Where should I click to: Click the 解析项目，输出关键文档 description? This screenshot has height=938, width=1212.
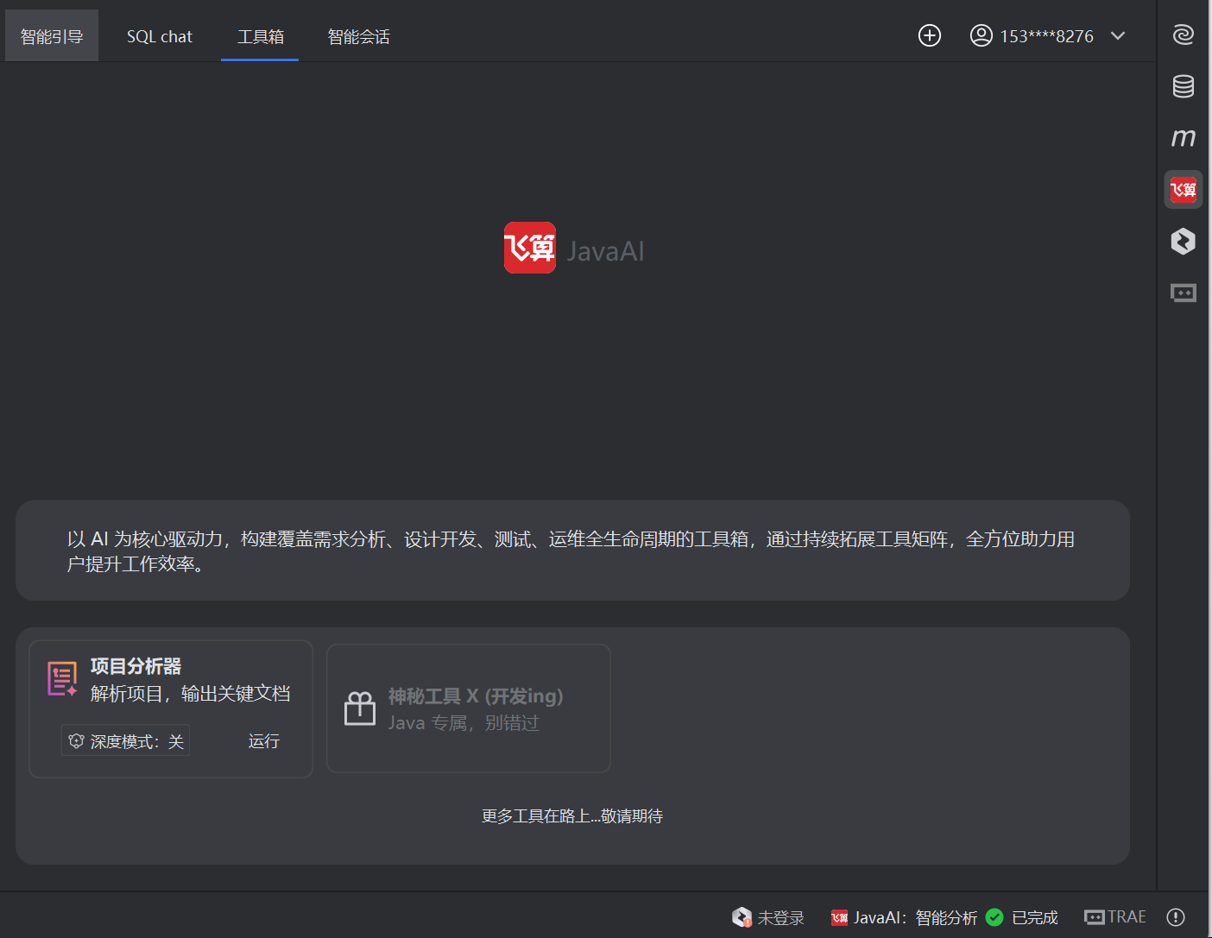190,694
